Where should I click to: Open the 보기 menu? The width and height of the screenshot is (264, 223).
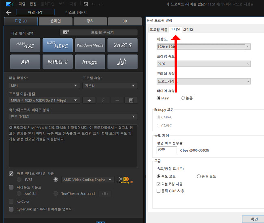pyautogui.click(x=62, y=4)
